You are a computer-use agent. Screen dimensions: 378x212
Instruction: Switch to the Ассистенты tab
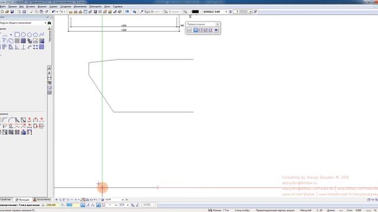pyautogui.click(x=42, y=200)
